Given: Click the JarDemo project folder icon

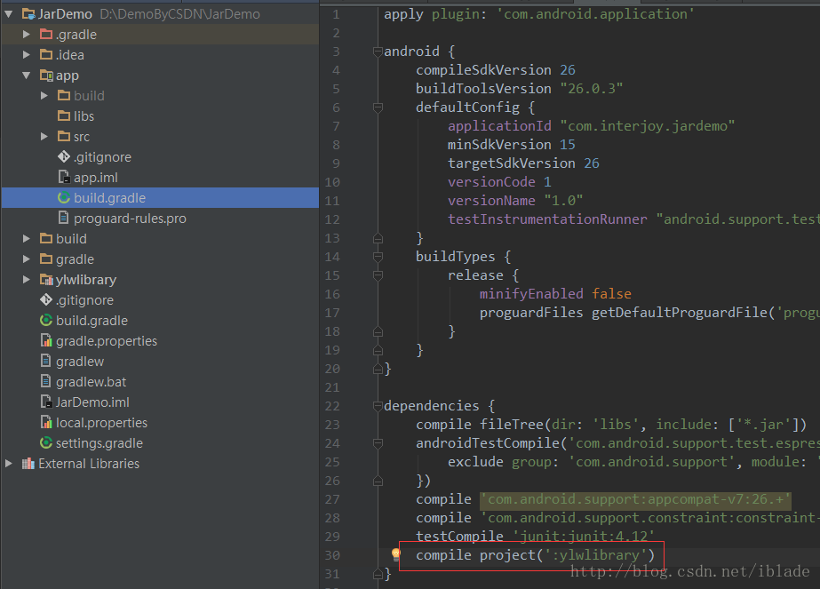Looking at the screenshot, I should (28, 14).
